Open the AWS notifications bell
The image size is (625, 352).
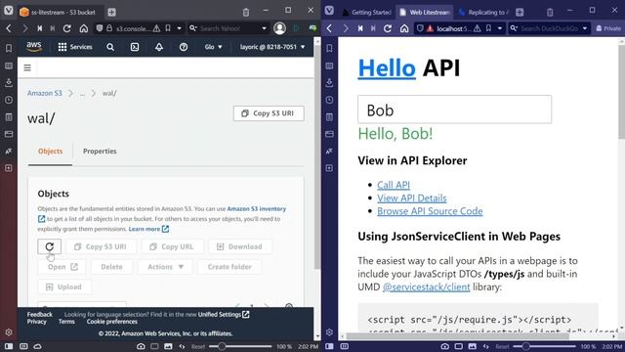click(159, 47)
